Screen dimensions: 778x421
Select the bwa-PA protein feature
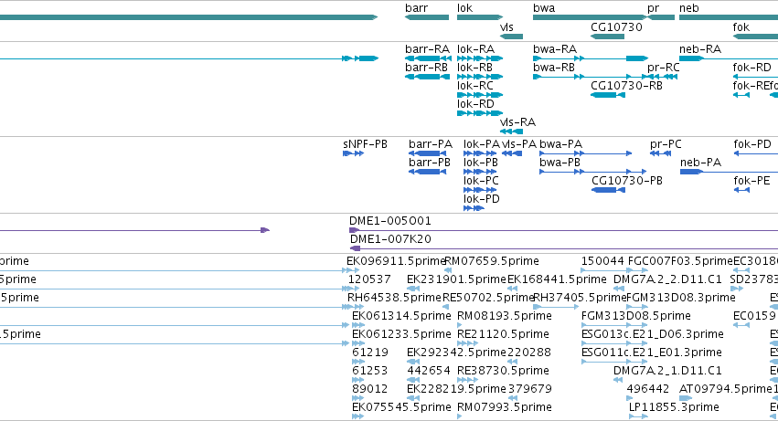(585, 153)
